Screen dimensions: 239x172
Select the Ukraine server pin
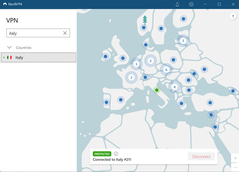[204, 69]
